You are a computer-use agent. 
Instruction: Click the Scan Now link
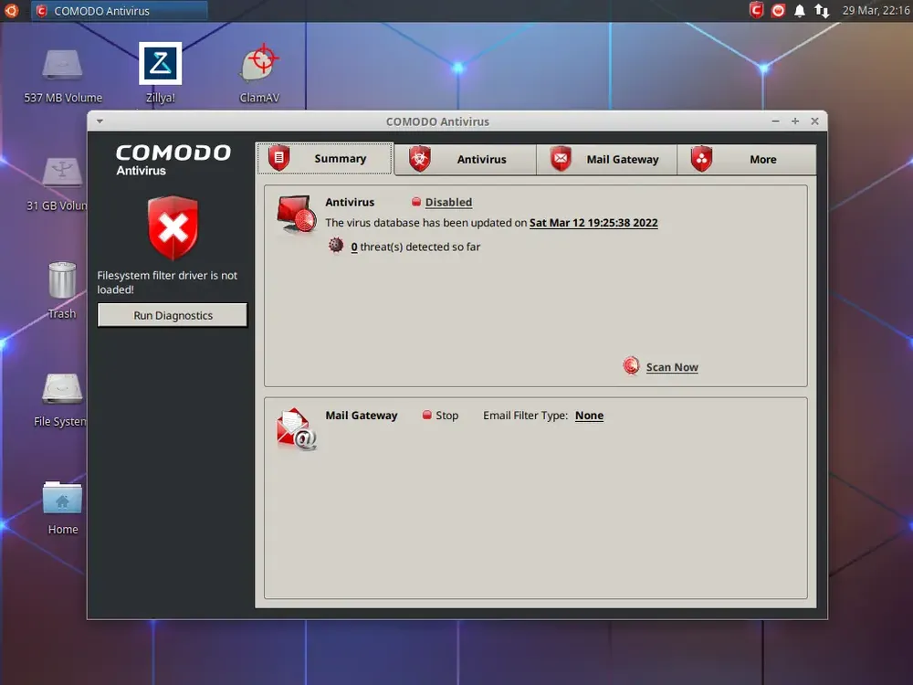point(672,367)
